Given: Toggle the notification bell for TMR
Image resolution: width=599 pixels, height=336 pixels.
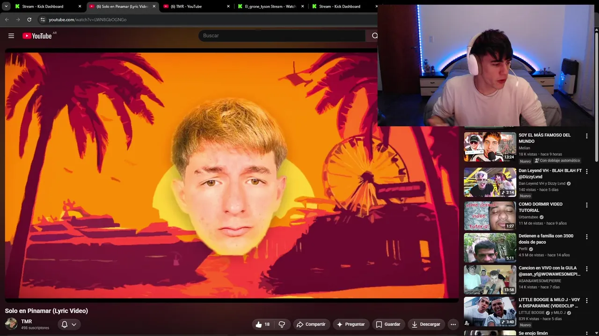Looking at the screenshot, I should coord(65,324).
